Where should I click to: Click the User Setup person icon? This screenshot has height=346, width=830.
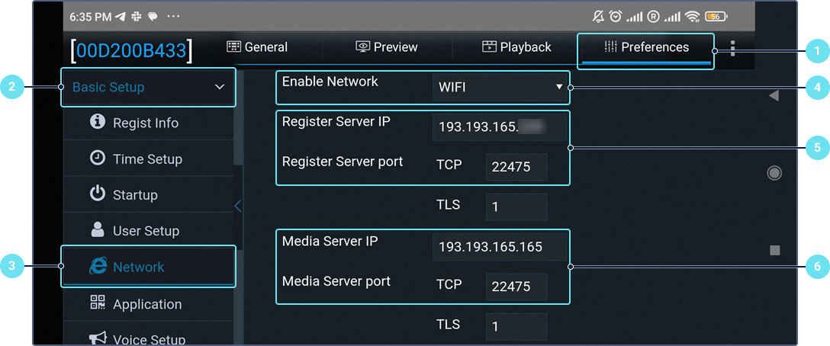tap(98, 229)
